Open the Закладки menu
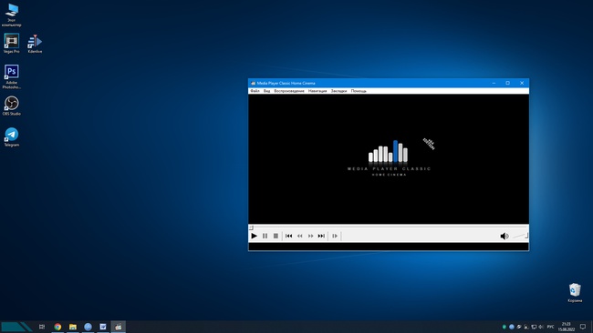 point(338,91)
